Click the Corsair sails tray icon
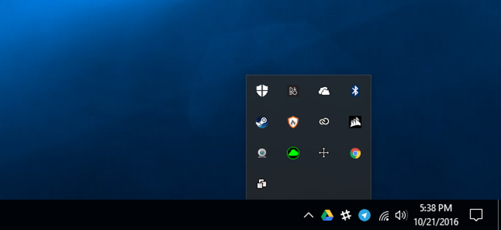Viewport: 501px width, 230px height. click(x=355, y=122)
